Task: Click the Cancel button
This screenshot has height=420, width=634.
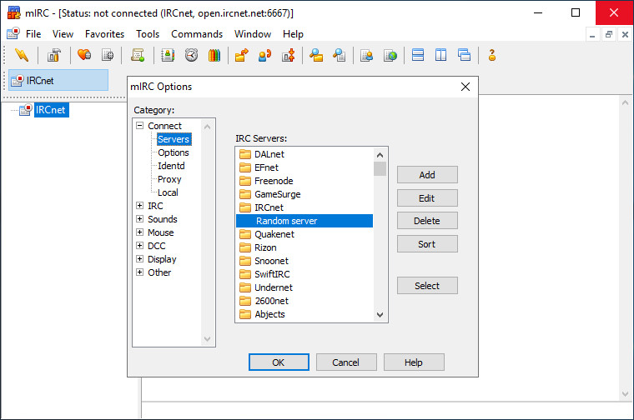Action: click(346, 362)
